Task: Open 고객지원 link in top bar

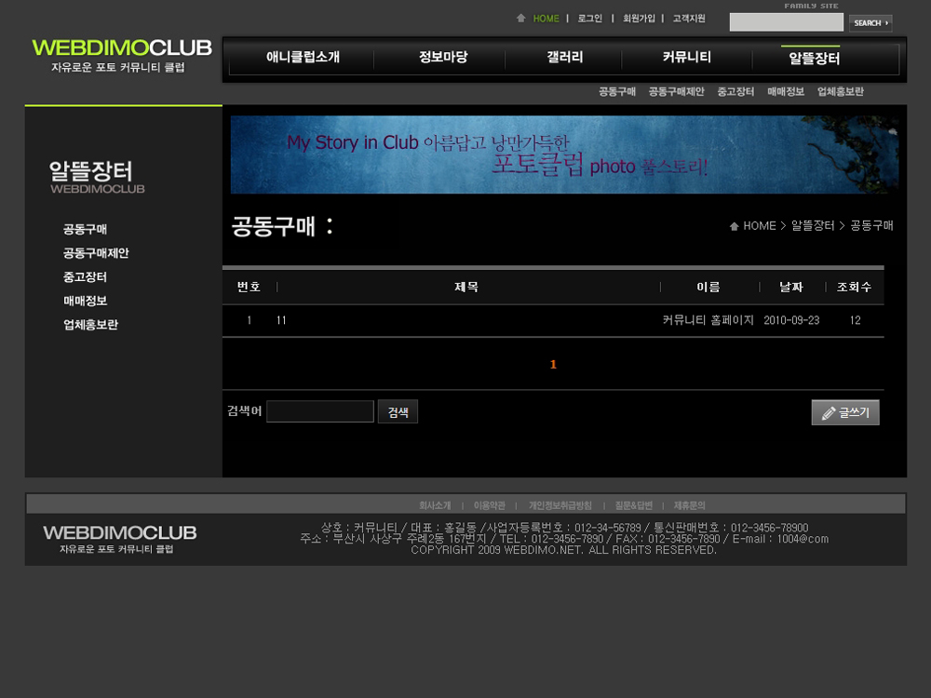Action: tap(689, 19)
